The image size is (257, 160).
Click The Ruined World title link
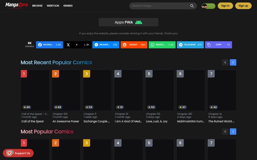point(221,121)
